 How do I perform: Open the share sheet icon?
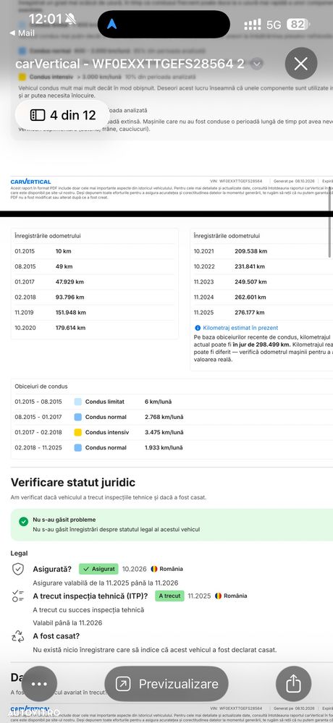pyautogui.click(x=293, y=684)
